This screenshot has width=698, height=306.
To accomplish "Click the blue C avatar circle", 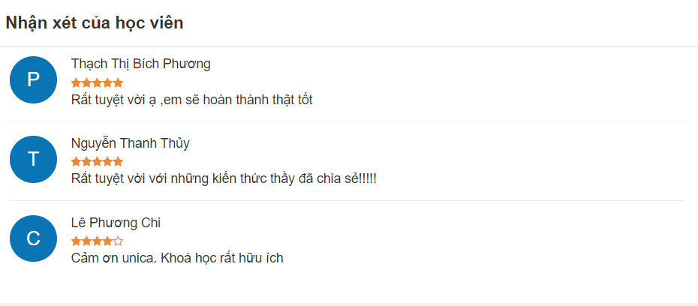I will click(33, 238).
